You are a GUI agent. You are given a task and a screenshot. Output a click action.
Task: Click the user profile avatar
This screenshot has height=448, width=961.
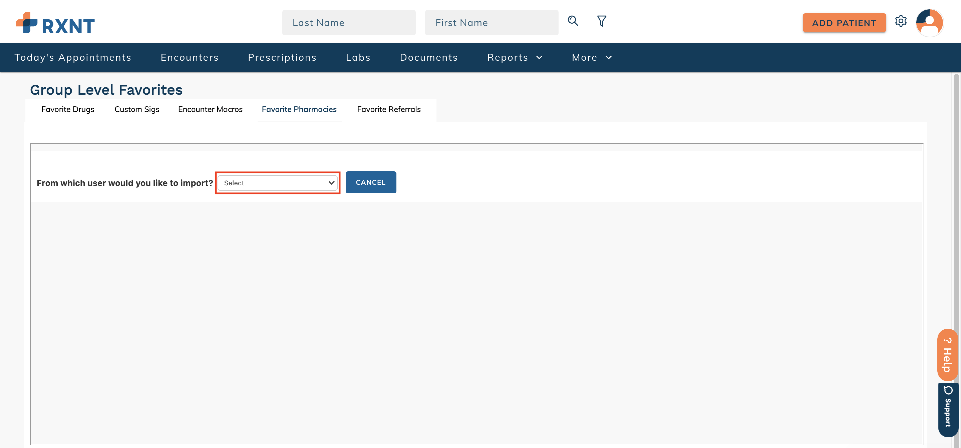tap(929, 23)
